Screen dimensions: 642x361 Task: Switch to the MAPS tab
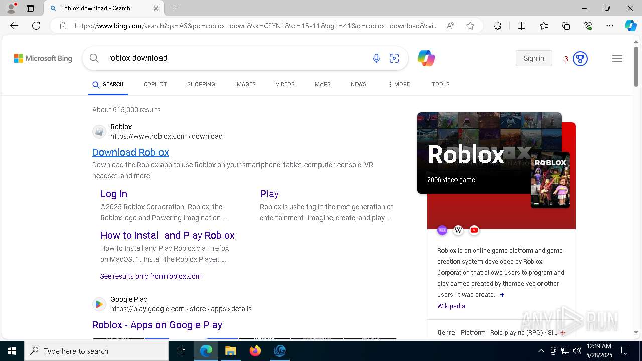click(x=323, y=84)
